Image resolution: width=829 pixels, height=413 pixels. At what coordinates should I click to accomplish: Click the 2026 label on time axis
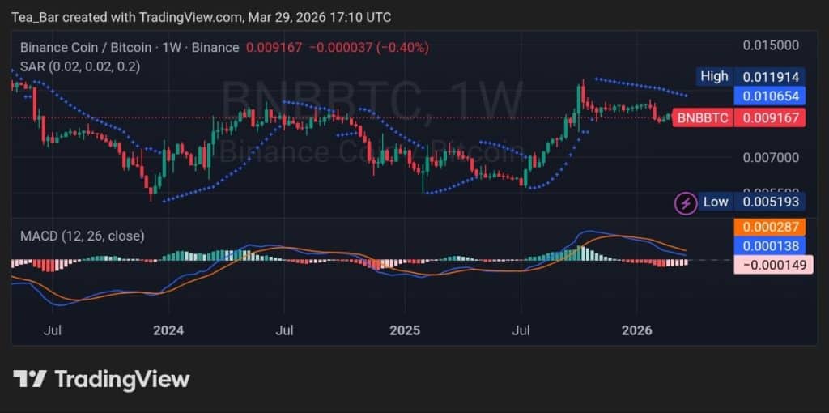pos(636,331)
